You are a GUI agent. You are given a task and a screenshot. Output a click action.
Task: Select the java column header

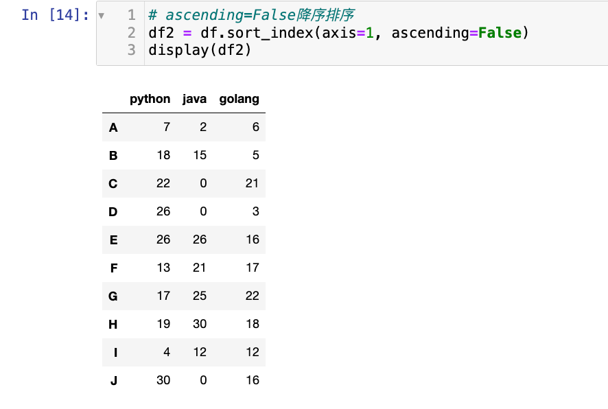tap(194, 99)
